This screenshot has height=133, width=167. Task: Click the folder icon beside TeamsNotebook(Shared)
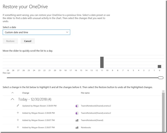[x=77, y=121]
